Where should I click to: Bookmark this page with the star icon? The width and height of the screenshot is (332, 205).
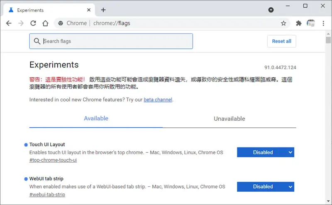pyautogui.click(x=283, y=23)
